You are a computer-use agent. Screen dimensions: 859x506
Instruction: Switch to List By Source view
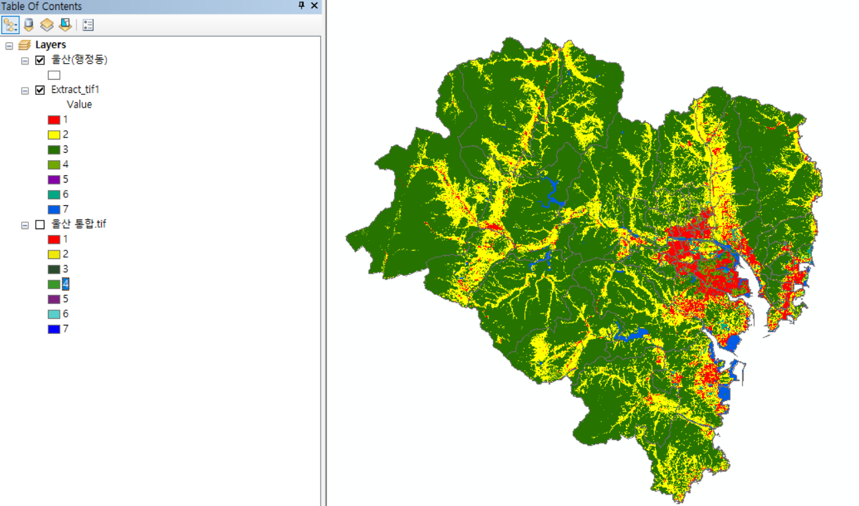29,25
